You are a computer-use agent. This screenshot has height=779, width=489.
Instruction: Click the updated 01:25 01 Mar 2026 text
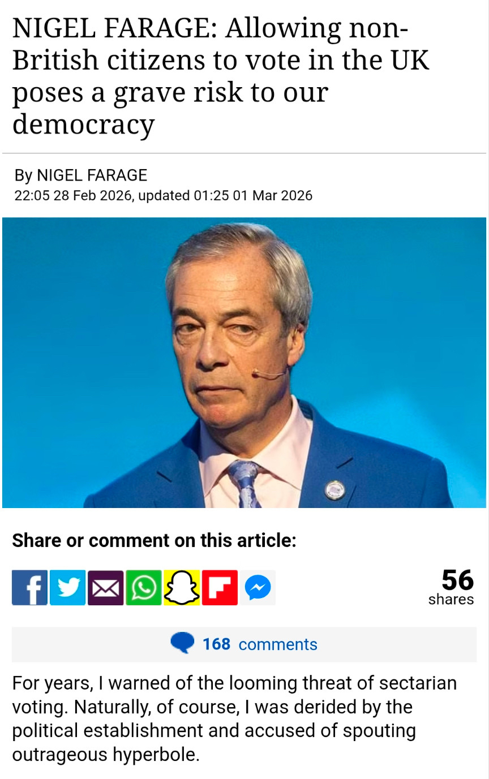click(x=225, y=196)
